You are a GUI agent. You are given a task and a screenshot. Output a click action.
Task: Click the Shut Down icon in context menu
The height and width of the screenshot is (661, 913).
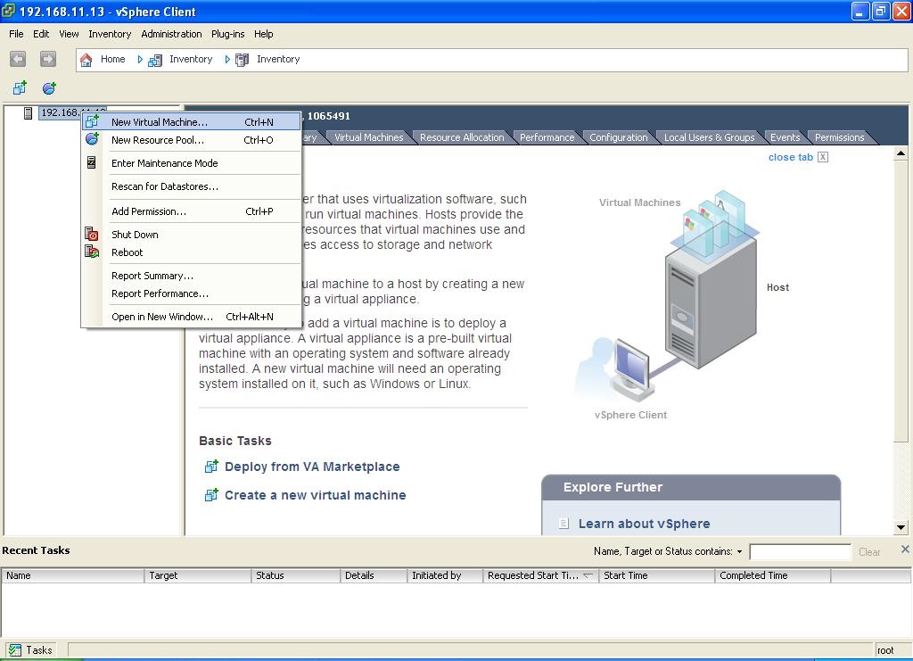92,235
